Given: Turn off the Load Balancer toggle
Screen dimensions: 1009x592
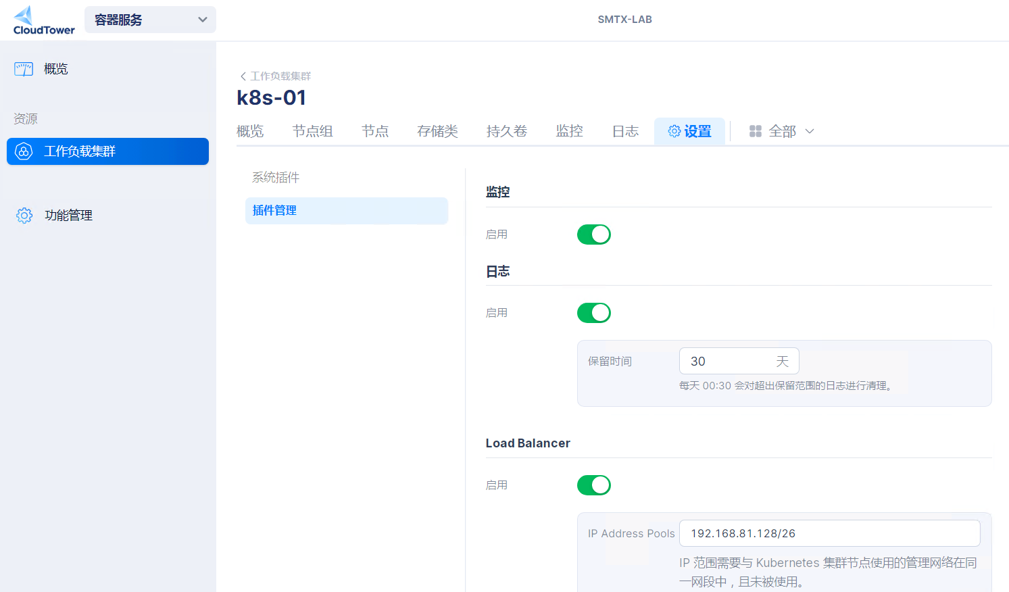Looking at the screenshot, I should click(x=594, y=485).
